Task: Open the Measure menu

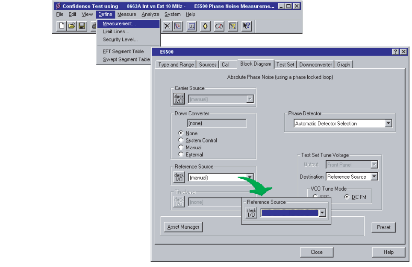Action: coord(127,14)
